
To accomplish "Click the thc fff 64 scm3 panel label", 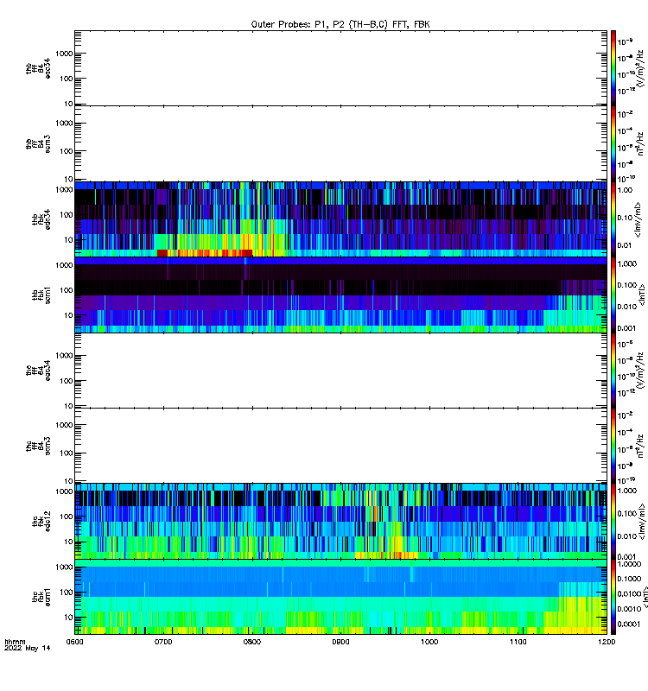I will [x=38, y=446].
